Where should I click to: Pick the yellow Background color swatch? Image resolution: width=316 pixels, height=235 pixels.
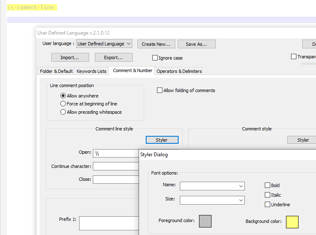coord(292,222)
